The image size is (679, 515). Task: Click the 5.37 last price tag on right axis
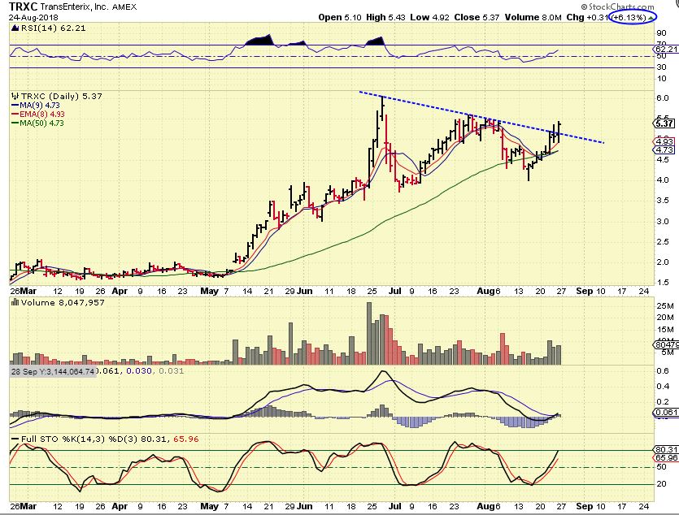664,123
